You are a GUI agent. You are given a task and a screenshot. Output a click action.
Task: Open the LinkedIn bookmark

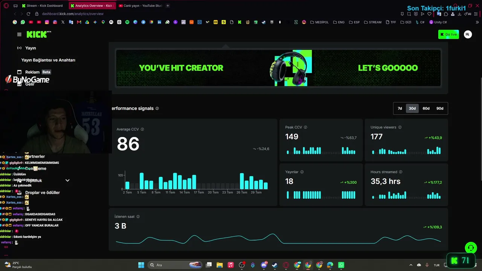159,22
